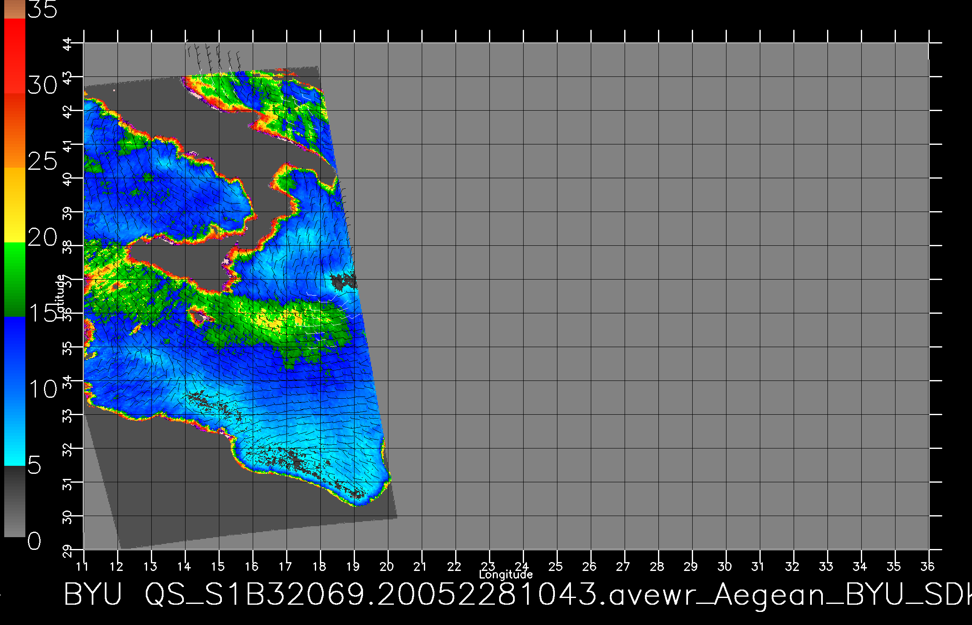Click the Longitude axis title
Viewport: 972px width, 625px height.
click(506, 574)
